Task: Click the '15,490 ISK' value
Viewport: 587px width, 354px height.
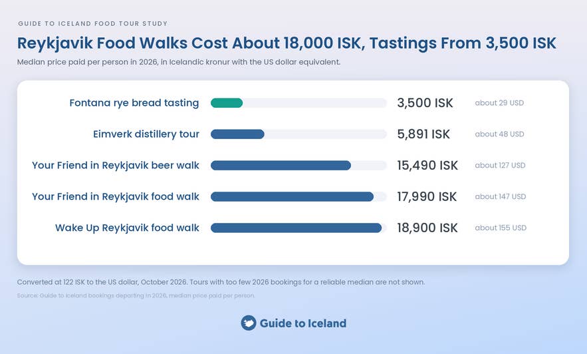Action: 427,165
